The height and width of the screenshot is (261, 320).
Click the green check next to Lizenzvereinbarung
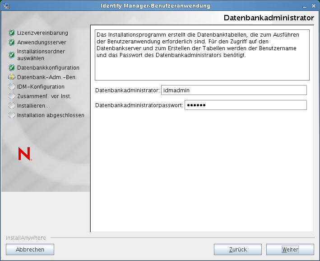click(x=12, y=33)
